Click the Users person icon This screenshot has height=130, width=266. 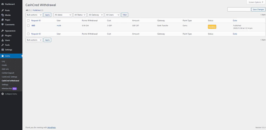pos(3,40)
